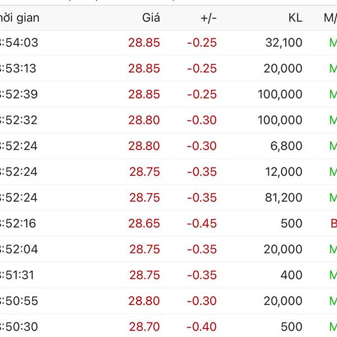The width and height of the screenshot is (337, 337).
Task: Select the 53:13 trade time entry
Action: 18,69
